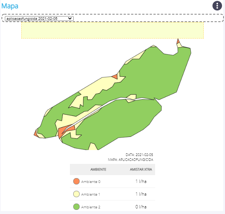This screenshot has width=225, height=214.
Task: Click the empty yellow dashed banner area
Action: (112, 30)
